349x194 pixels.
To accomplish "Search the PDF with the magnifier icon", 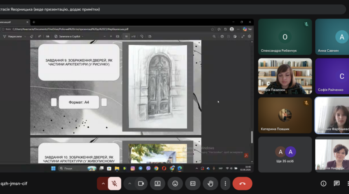I will coord(214,36).
